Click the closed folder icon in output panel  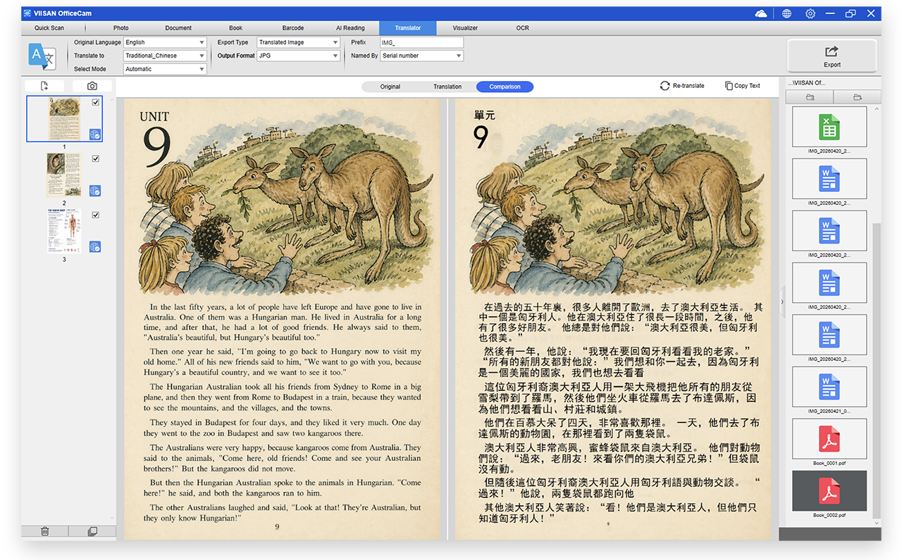810,97
